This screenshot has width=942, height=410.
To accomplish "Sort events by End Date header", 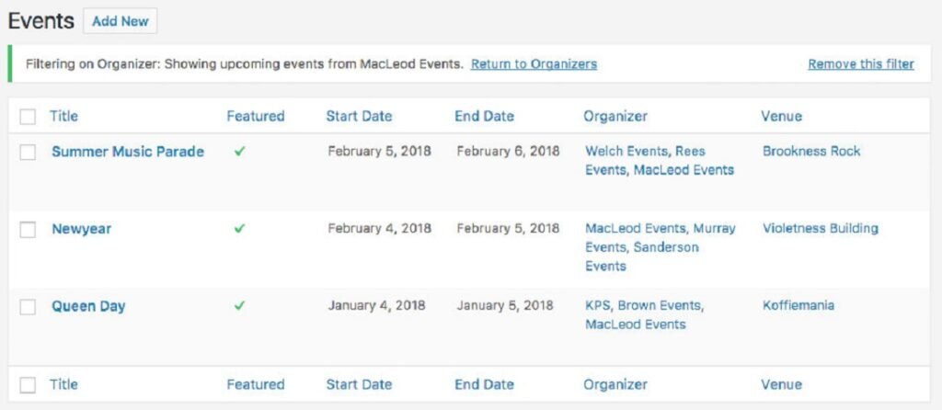I will [x=484, y=117].
